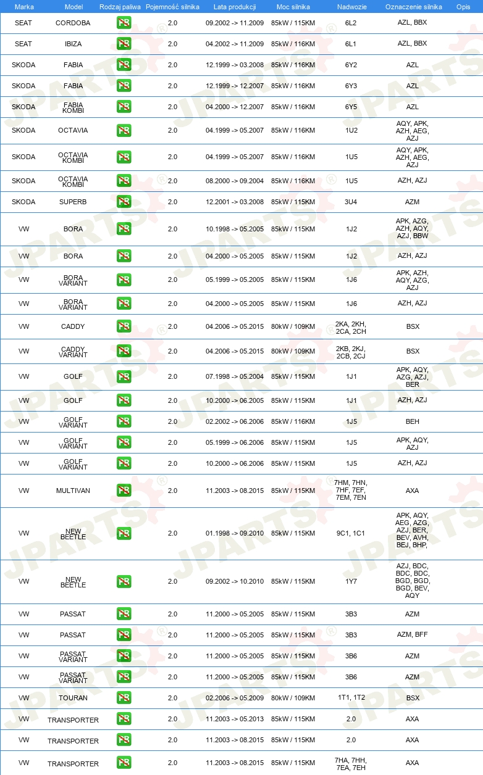Click fuel icon for OCTAVIA KOMBI 04.1999 row
Viewport: 483px width, 775px height.
click(x=124, y=157)
